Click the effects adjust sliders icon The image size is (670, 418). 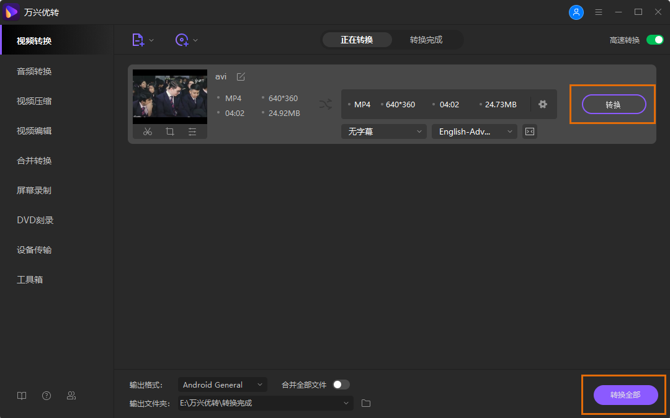pyautogui.click(x=192, y=131)
